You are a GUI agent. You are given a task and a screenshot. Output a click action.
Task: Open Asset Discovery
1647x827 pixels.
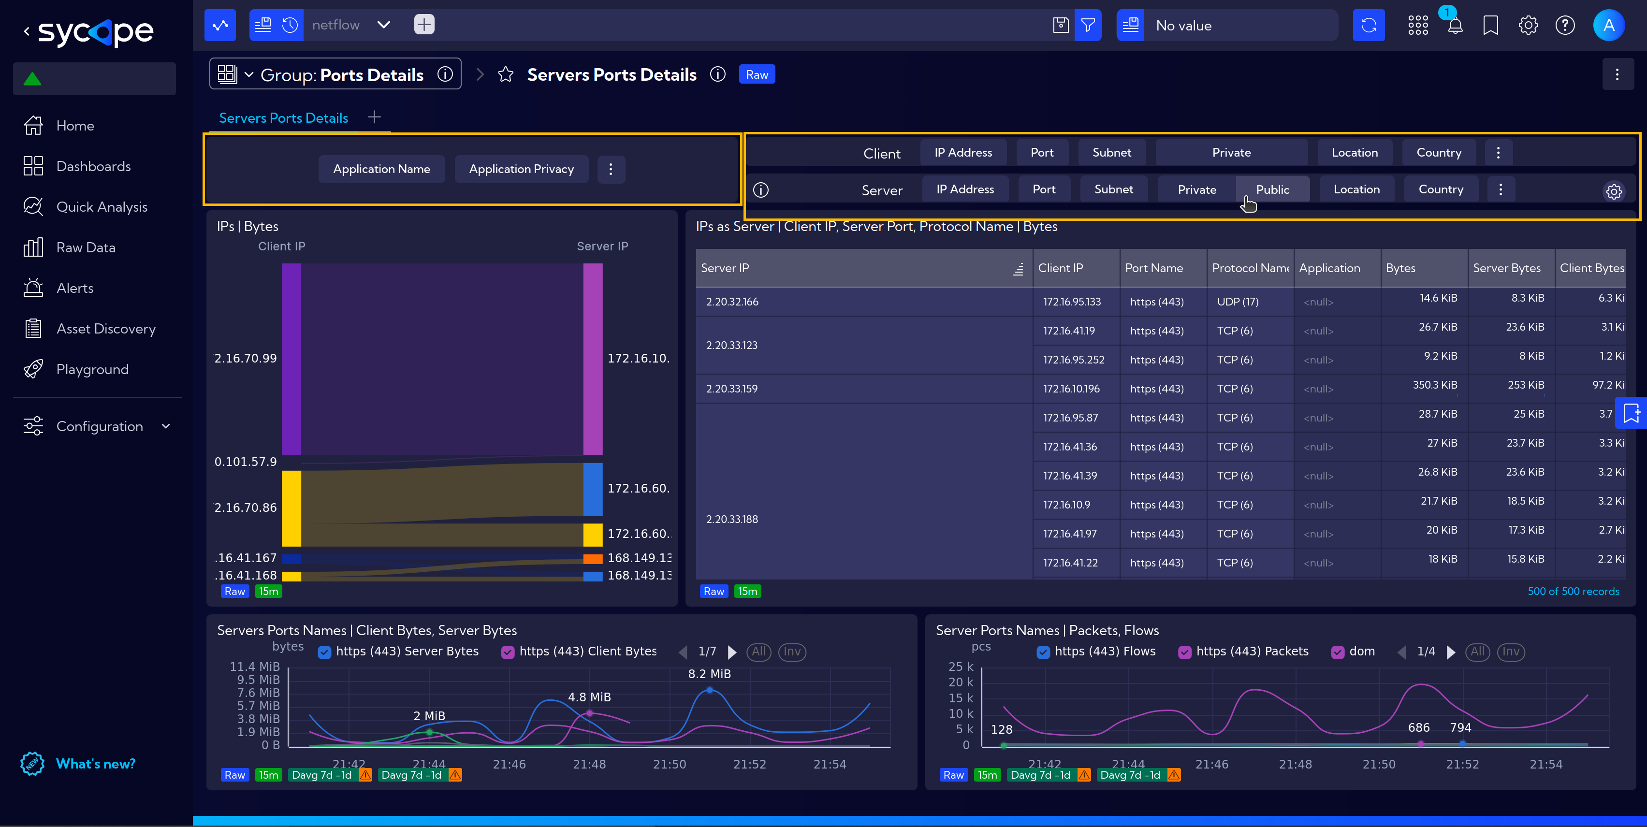(105, 329)
